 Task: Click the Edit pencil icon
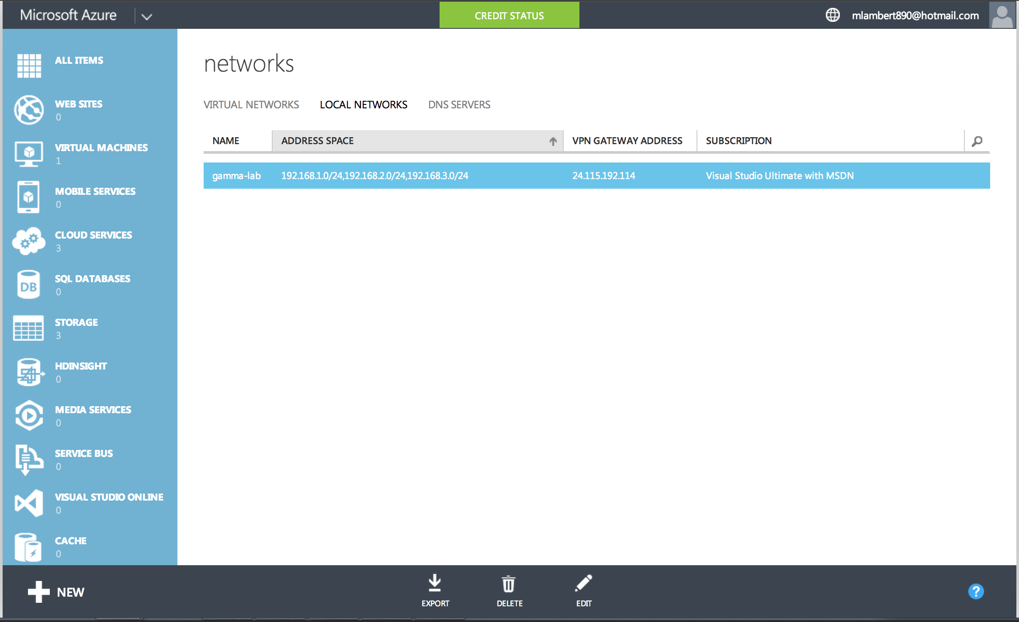(x=583, y=584)
